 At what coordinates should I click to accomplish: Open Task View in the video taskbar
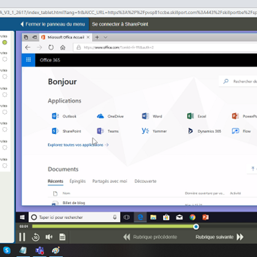[127, 217]
